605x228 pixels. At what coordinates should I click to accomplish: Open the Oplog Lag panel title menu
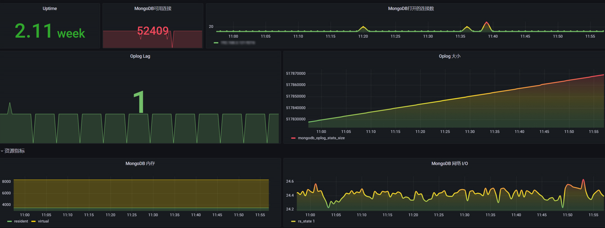(x=140, y=56)
